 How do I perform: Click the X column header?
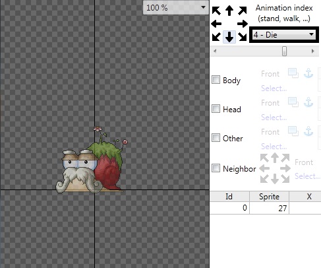[305, 196]
